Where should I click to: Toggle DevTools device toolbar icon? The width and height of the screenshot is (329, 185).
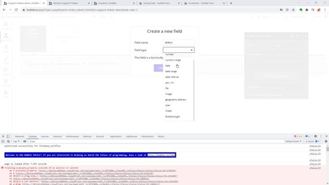coord(8,136)
